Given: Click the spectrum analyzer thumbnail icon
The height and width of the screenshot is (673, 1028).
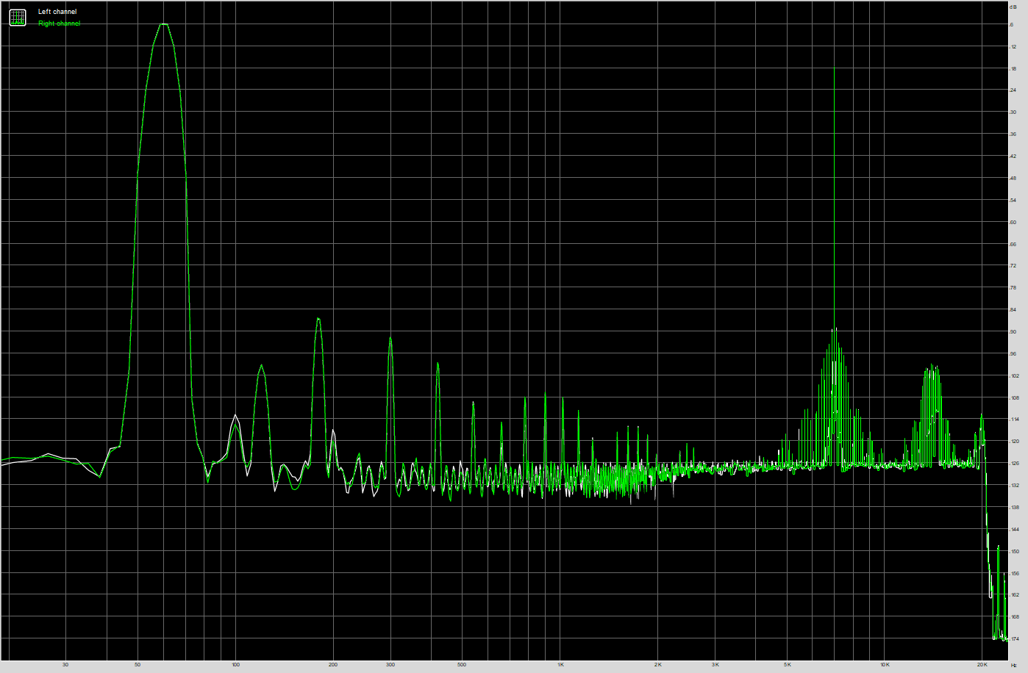Looking at the screenshot, I should [16, 17].
